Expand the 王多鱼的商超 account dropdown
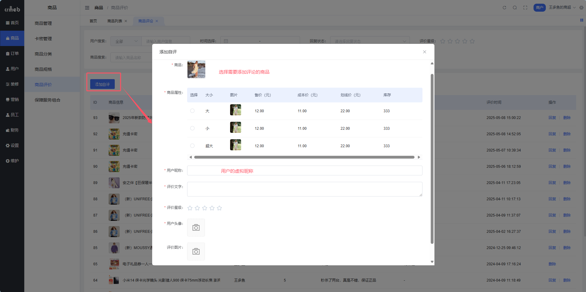The width and height of the screenshot is (586, 292). coord(562,8)
